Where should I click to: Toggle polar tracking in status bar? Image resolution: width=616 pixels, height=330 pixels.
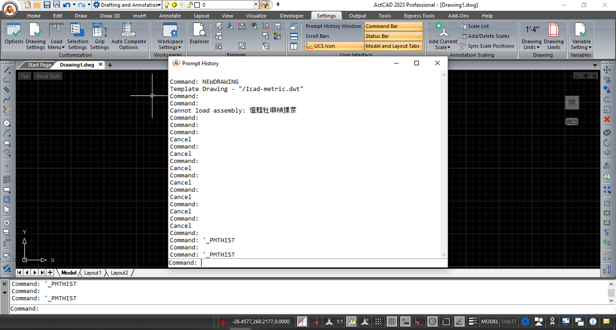(x=432, y=321)
